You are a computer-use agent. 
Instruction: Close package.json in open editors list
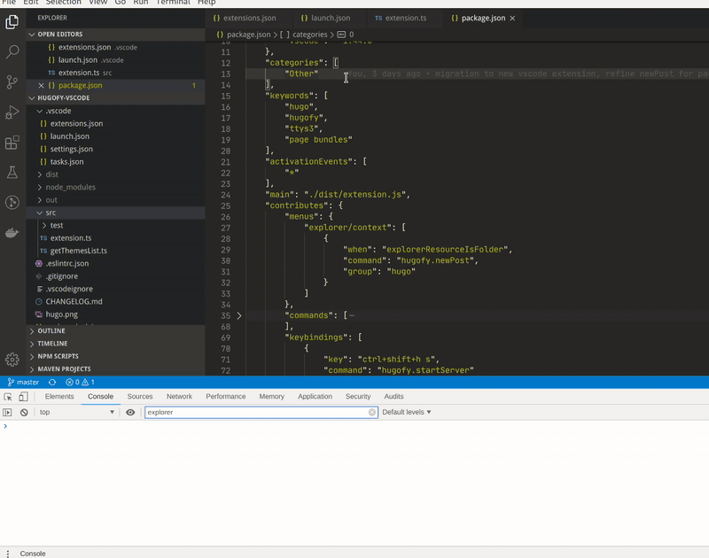[x=41, y=85]
